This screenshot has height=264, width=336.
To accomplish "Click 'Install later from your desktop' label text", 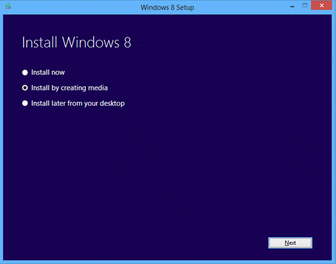I will click(x=78, y=103).
